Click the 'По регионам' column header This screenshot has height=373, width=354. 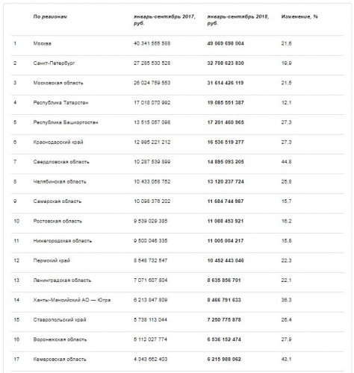coord(50,16)
